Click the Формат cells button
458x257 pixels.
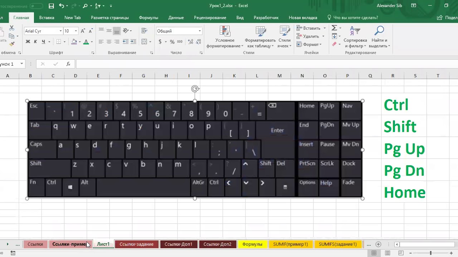[309, 44]
